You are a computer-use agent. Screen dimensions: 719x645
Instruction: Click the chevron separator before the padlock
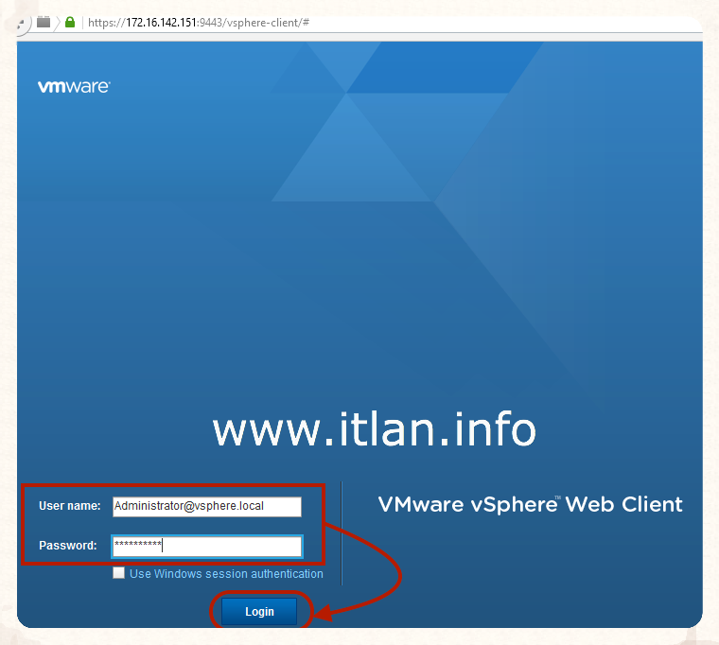point(57,22)
